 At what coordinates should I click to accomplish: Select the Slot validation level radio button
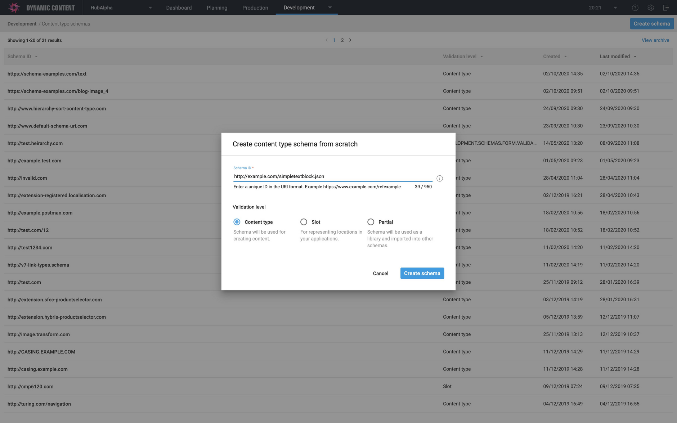coord(304,222)
